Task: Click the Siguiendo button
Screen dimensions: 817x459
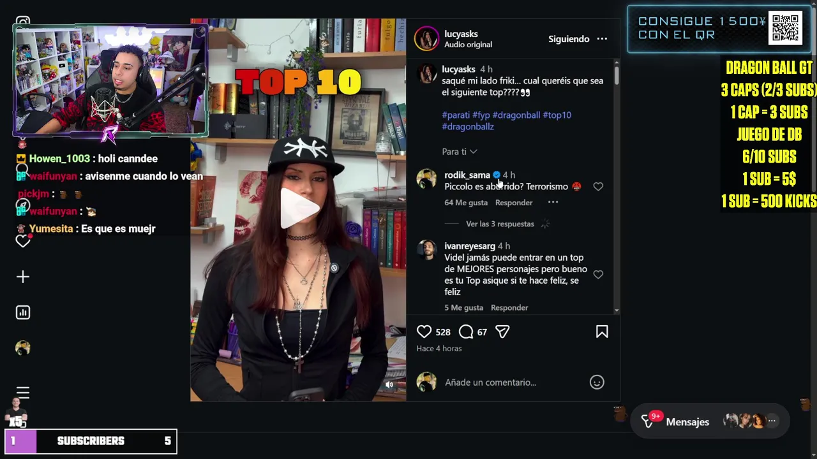Action: pyautogui.click(x=569, y=39)
